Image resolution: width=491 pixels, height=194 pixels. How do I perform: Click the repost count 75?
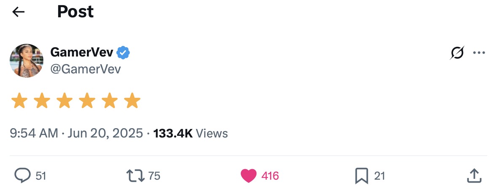pyautogui.click(x=154, y=175)
